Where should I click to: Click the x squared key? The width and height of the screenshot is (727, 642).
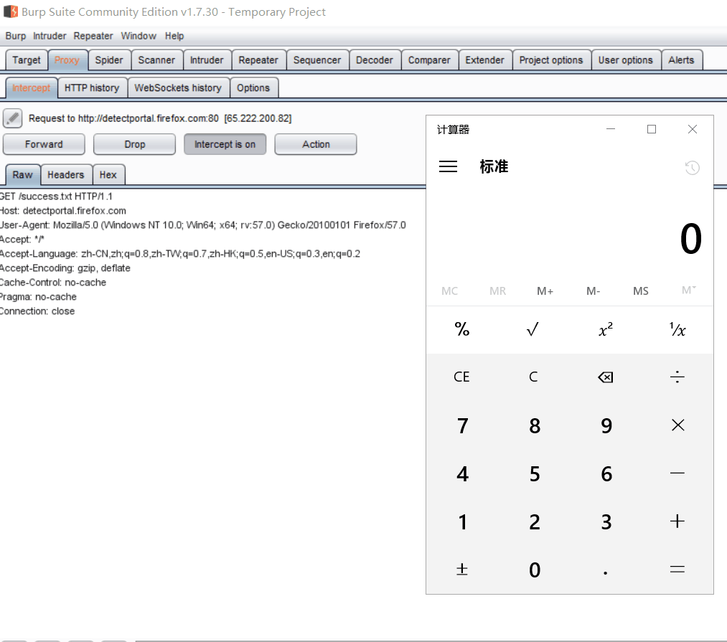[605, 329]
